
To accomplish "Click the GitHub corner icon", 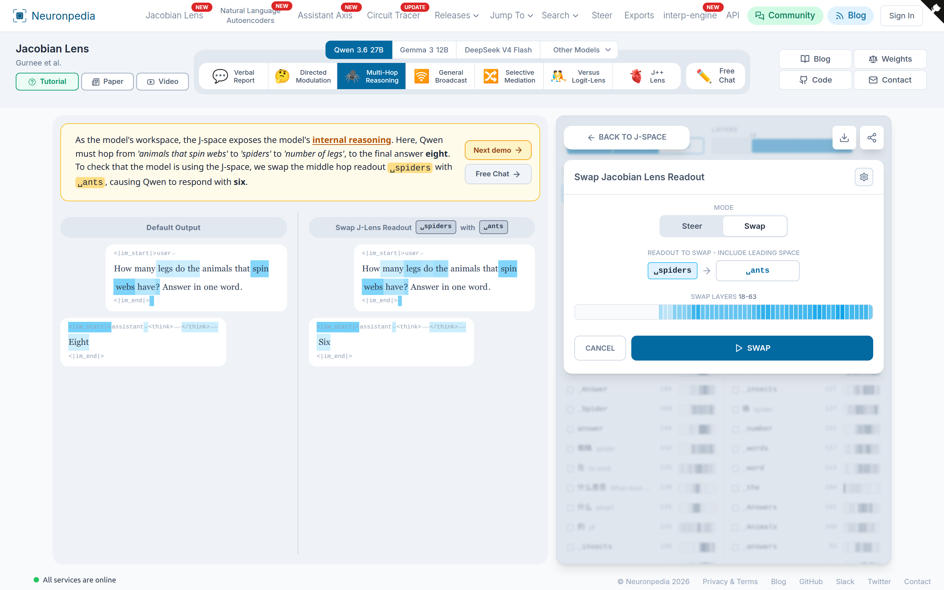I will [x=936, y=9].
